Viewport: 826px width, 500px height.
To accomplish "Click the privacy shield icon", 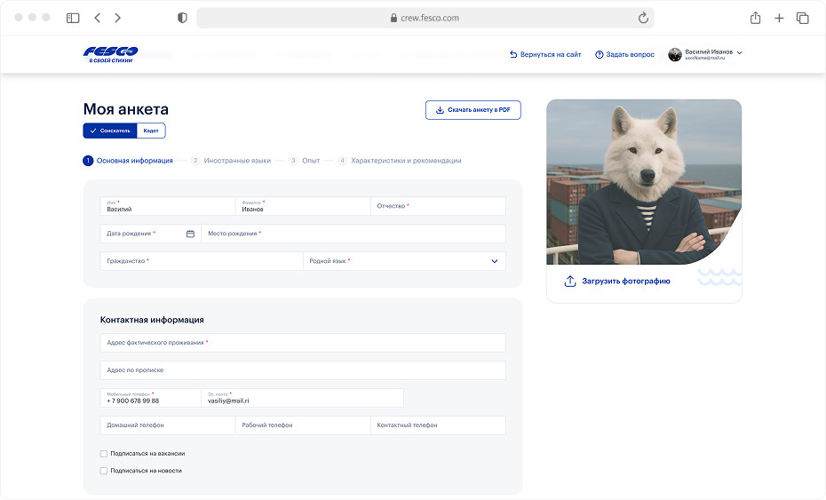I will [182, 18].
